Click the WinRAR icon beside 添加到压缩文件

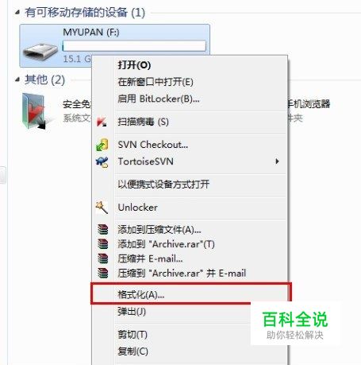(x=102, y=229)
